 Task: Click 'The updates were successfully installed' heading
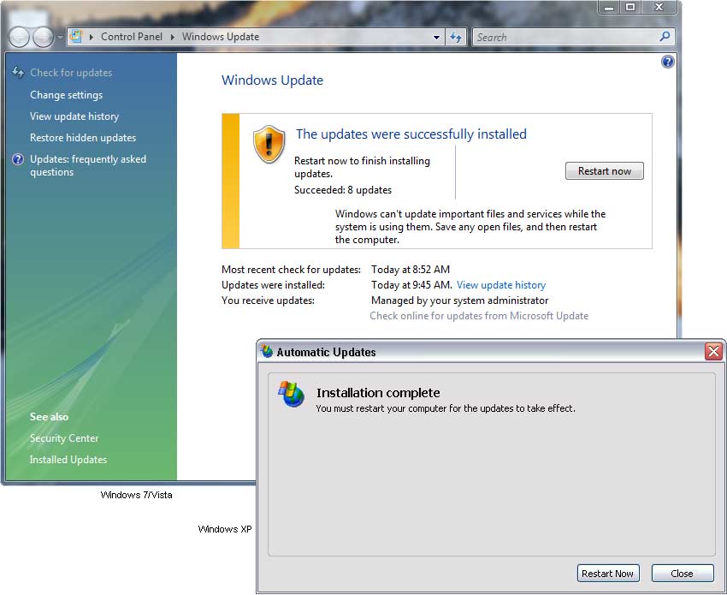pyautogui.click(x=411, y=134)
